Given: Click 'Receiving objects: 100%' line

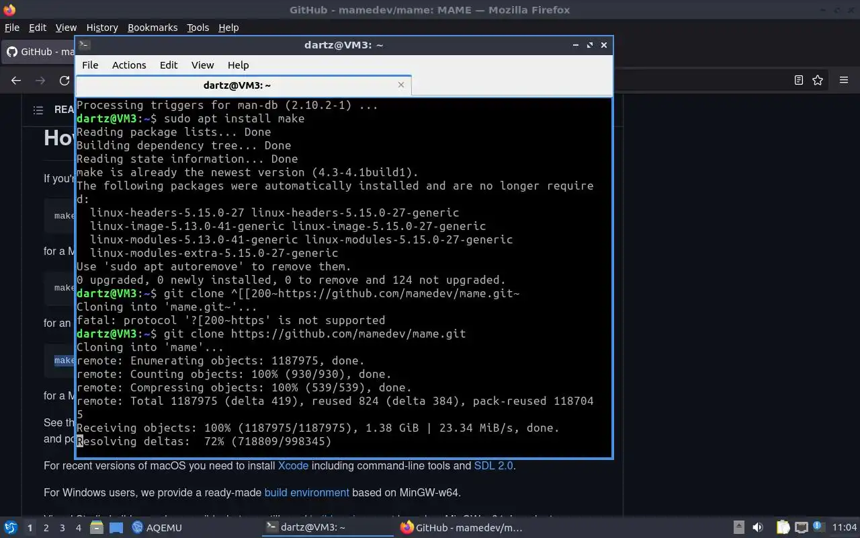Looking at the screenshot, I should [x=318, y=428].
